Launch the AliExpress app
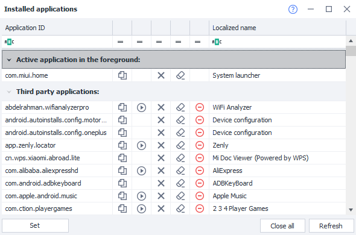Image resolution: width=356 pixels, height=235 pixels. click(141, 171)
